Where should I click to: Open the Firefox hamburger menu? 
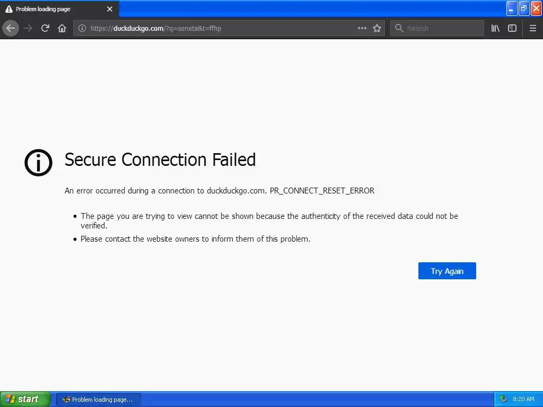(x=533, y=28)
